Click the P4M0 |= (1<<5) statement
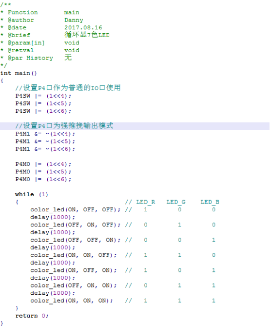 click(43, 172)
